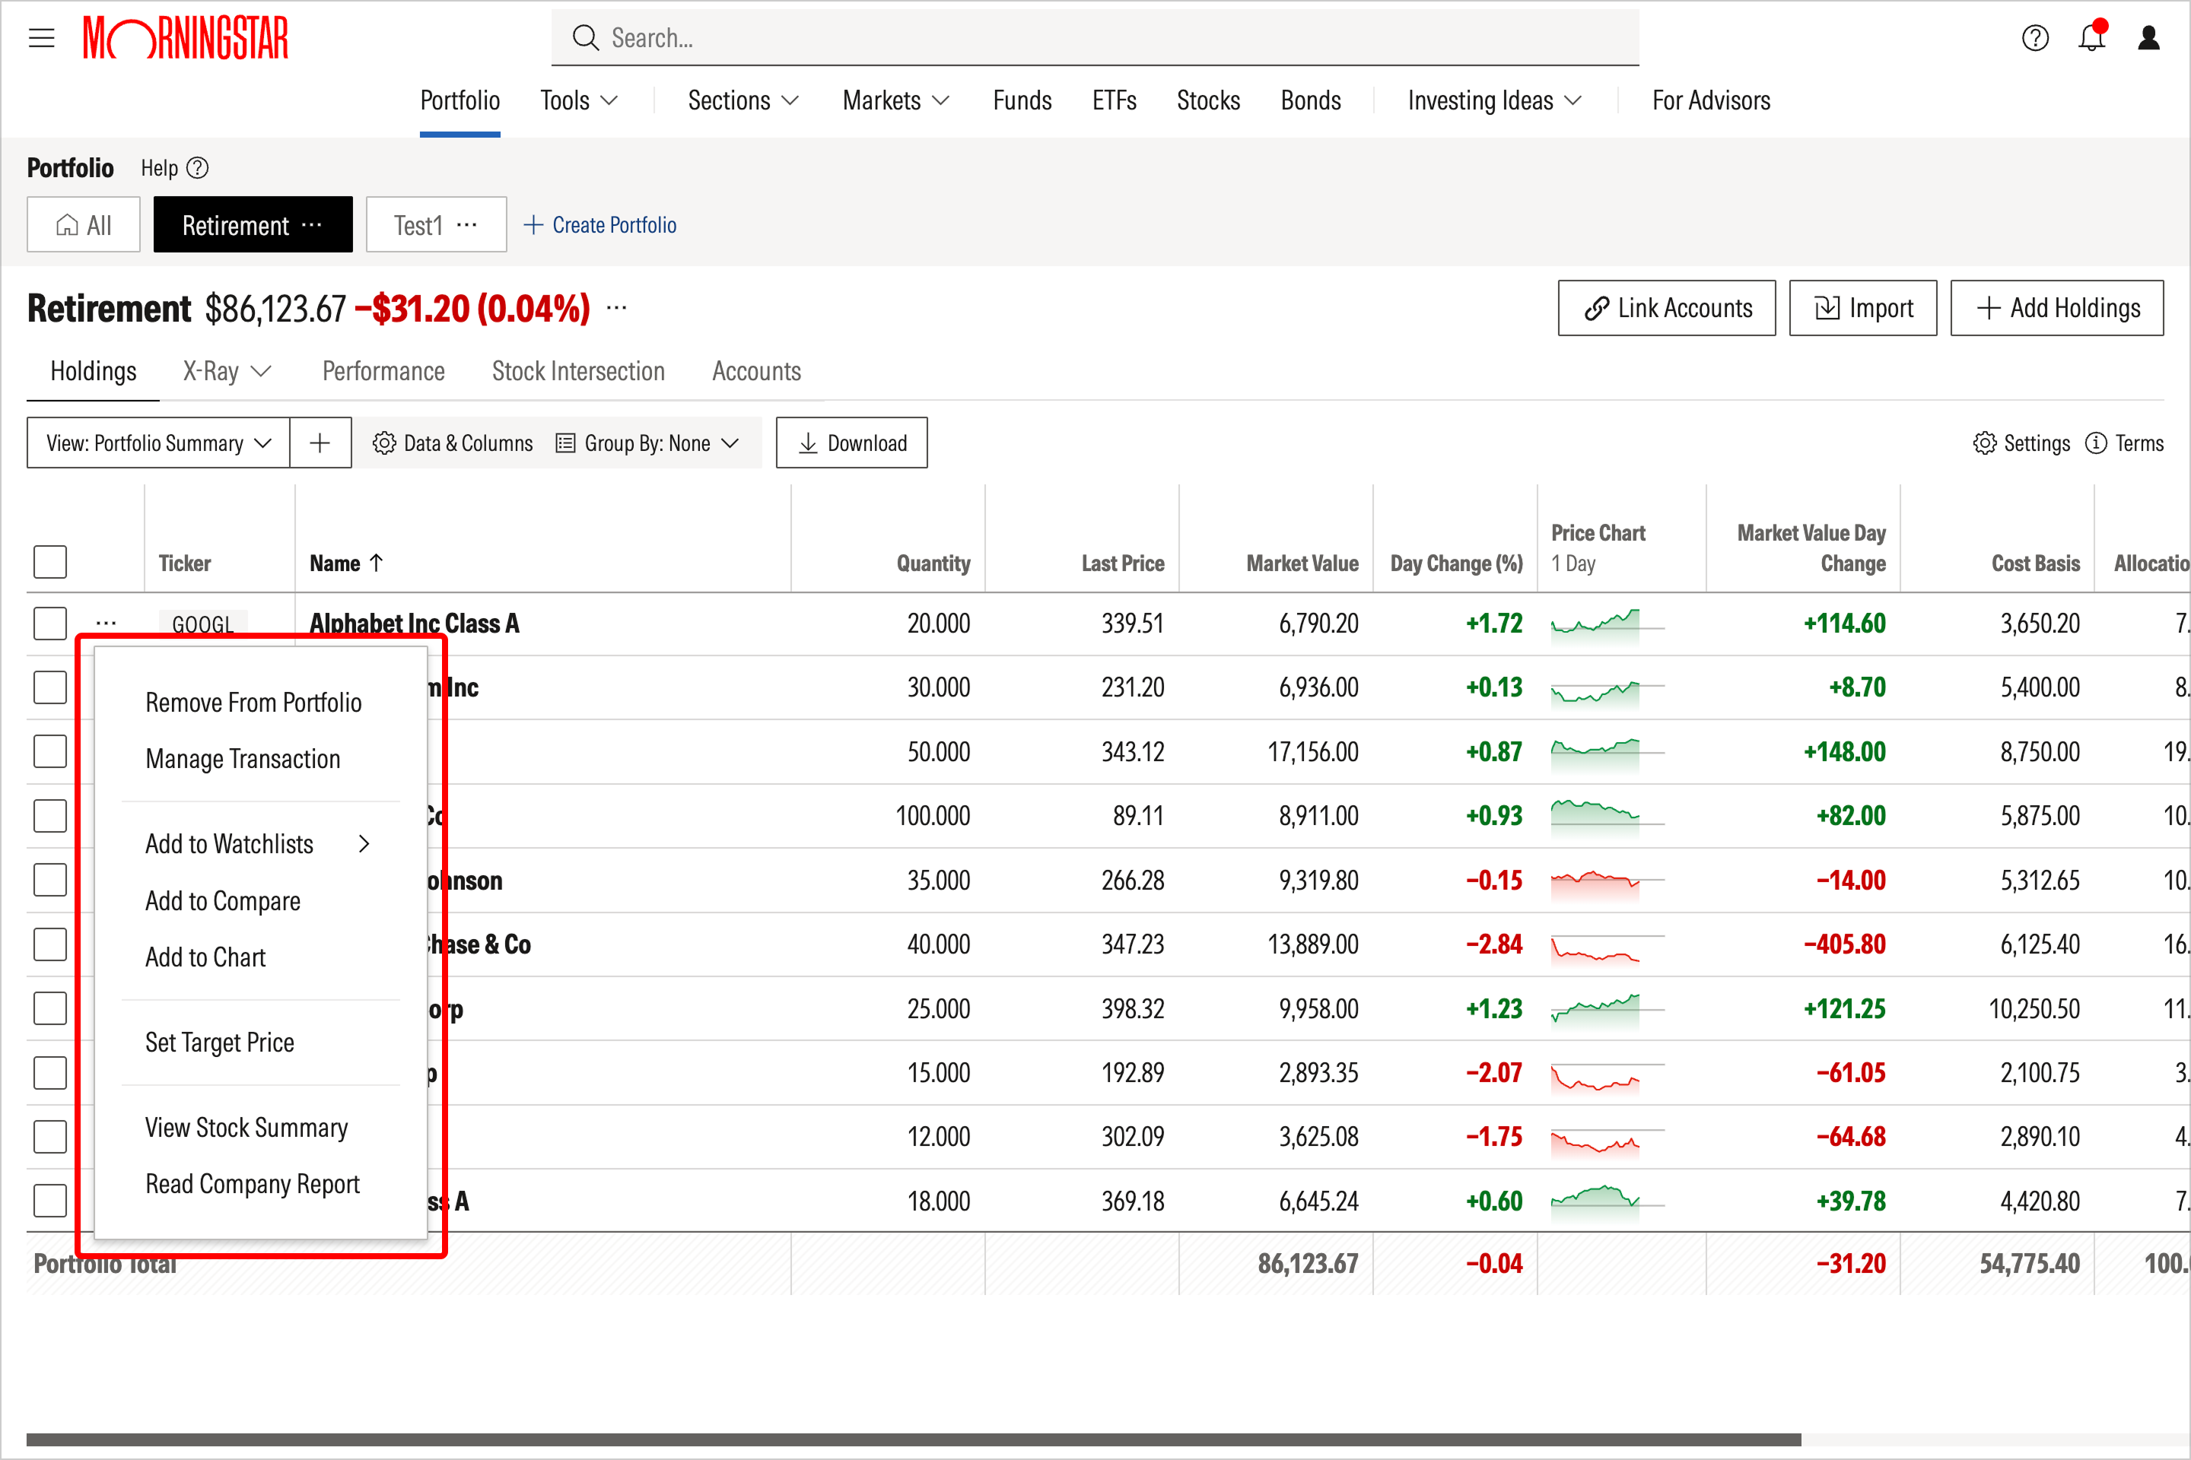Click the plus button to add a view
Image resolution: width=2191 pixels, height=1460 pixels.
320,443
